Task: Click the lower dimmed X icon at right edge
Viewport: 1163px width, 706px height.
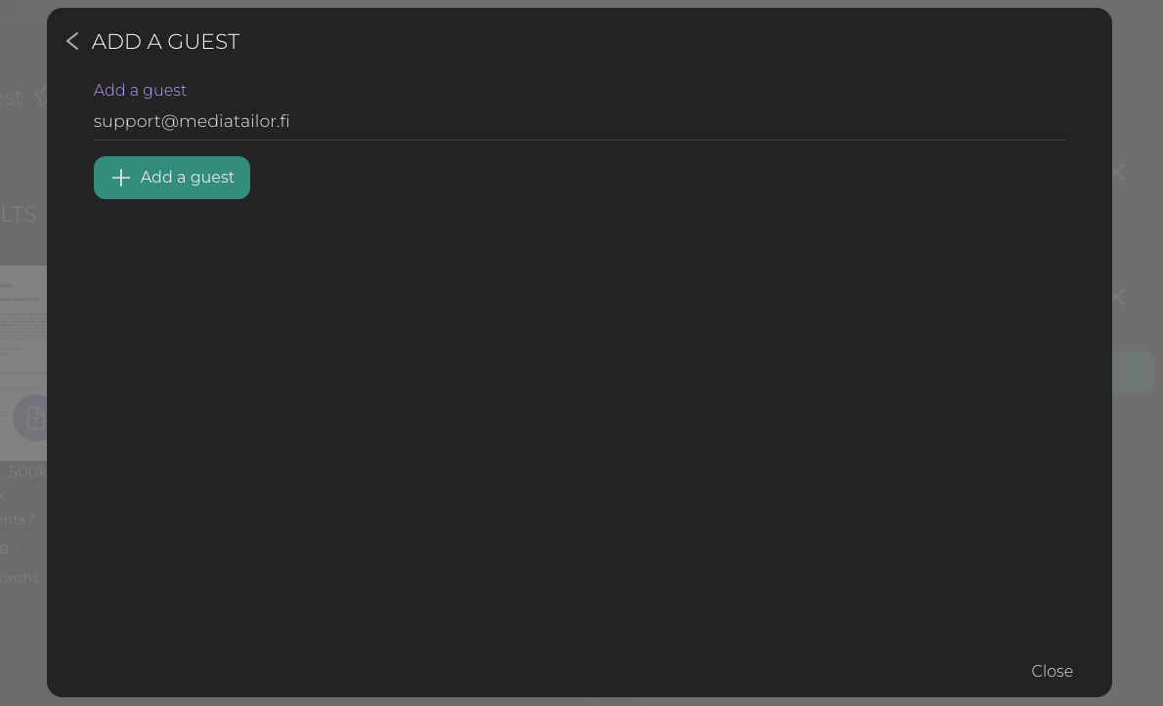Action: [1119, 297]
